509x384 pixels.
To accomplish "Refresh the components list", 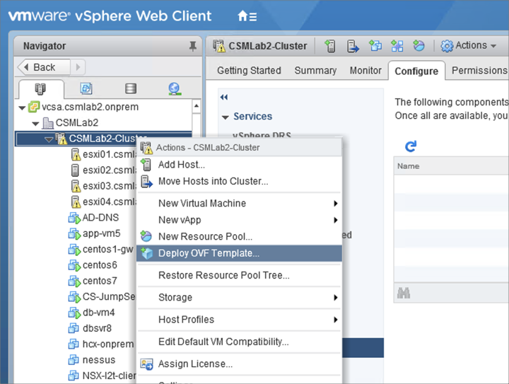I will tap(411, 146).
